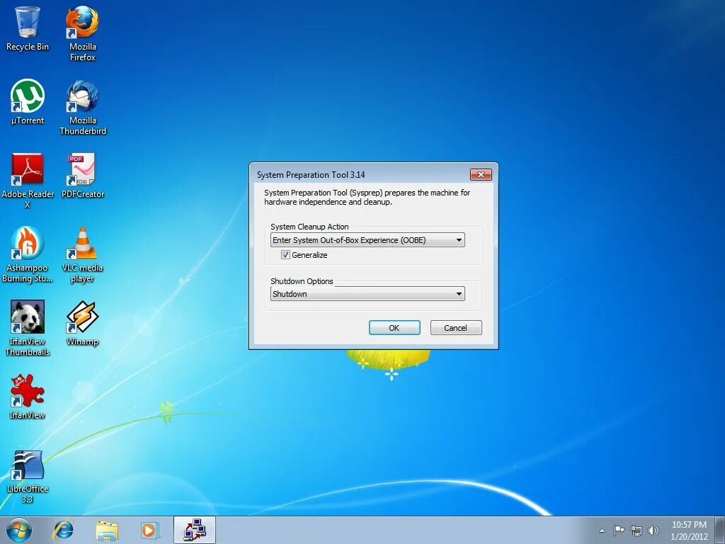Select the µTorrent desktop shortcut
725x544 pixels.
[28, 102]
